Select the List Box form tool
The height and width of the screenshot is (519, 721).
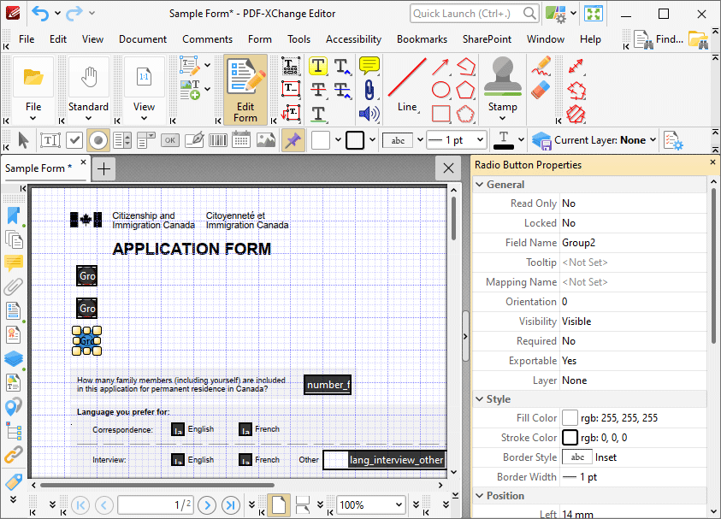[x=121, y=140]
